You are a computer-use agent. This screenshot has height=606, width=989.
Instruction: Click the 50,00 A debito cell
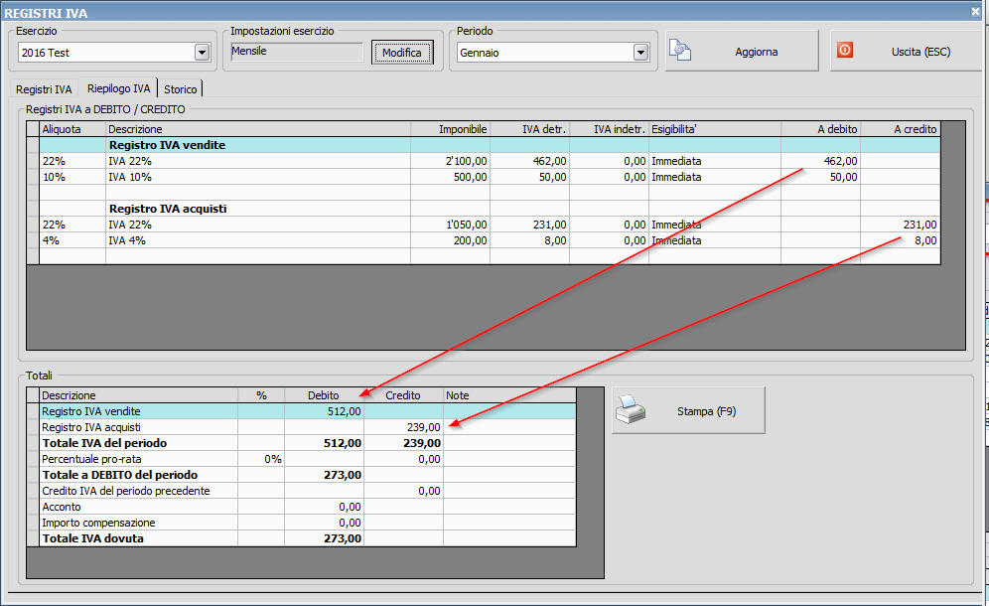(820, 177)
